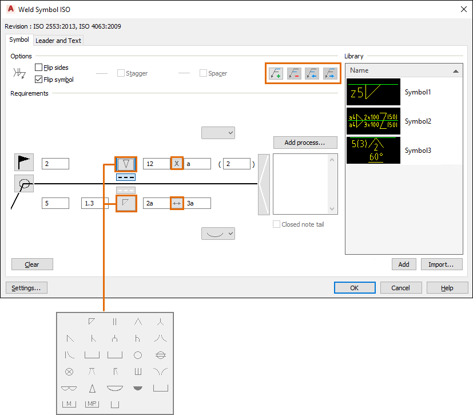
Task: Select the Symbol1 thumbnail in the library
Action: click(x=373, y=92)
